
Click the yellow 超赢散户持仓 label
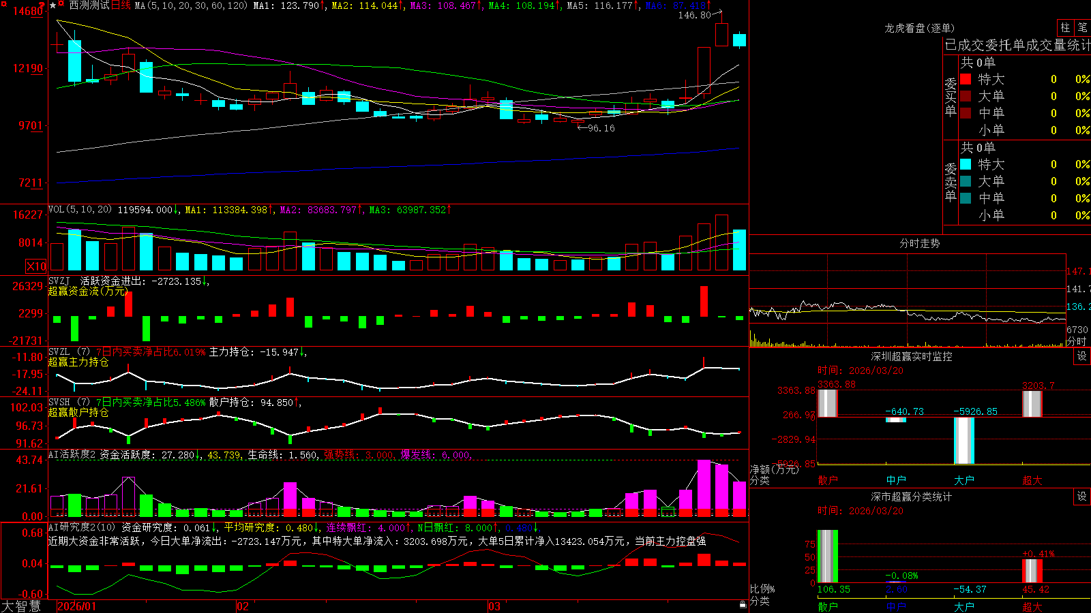tap(78, 412)
